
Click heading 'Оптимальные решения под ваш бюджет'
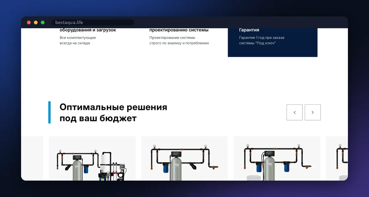pos(113,113)
